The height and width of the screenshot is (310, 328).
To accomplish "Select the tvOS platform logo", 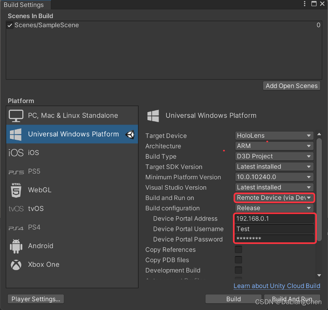I will coord(16,209).
